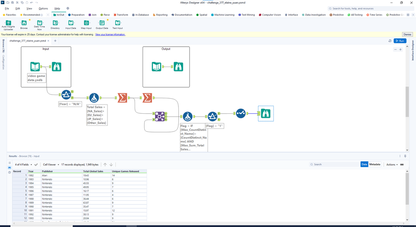The height and width of the screenshot is (227, 416).
Task: Select the Directory tool
Action: (55, 25)
